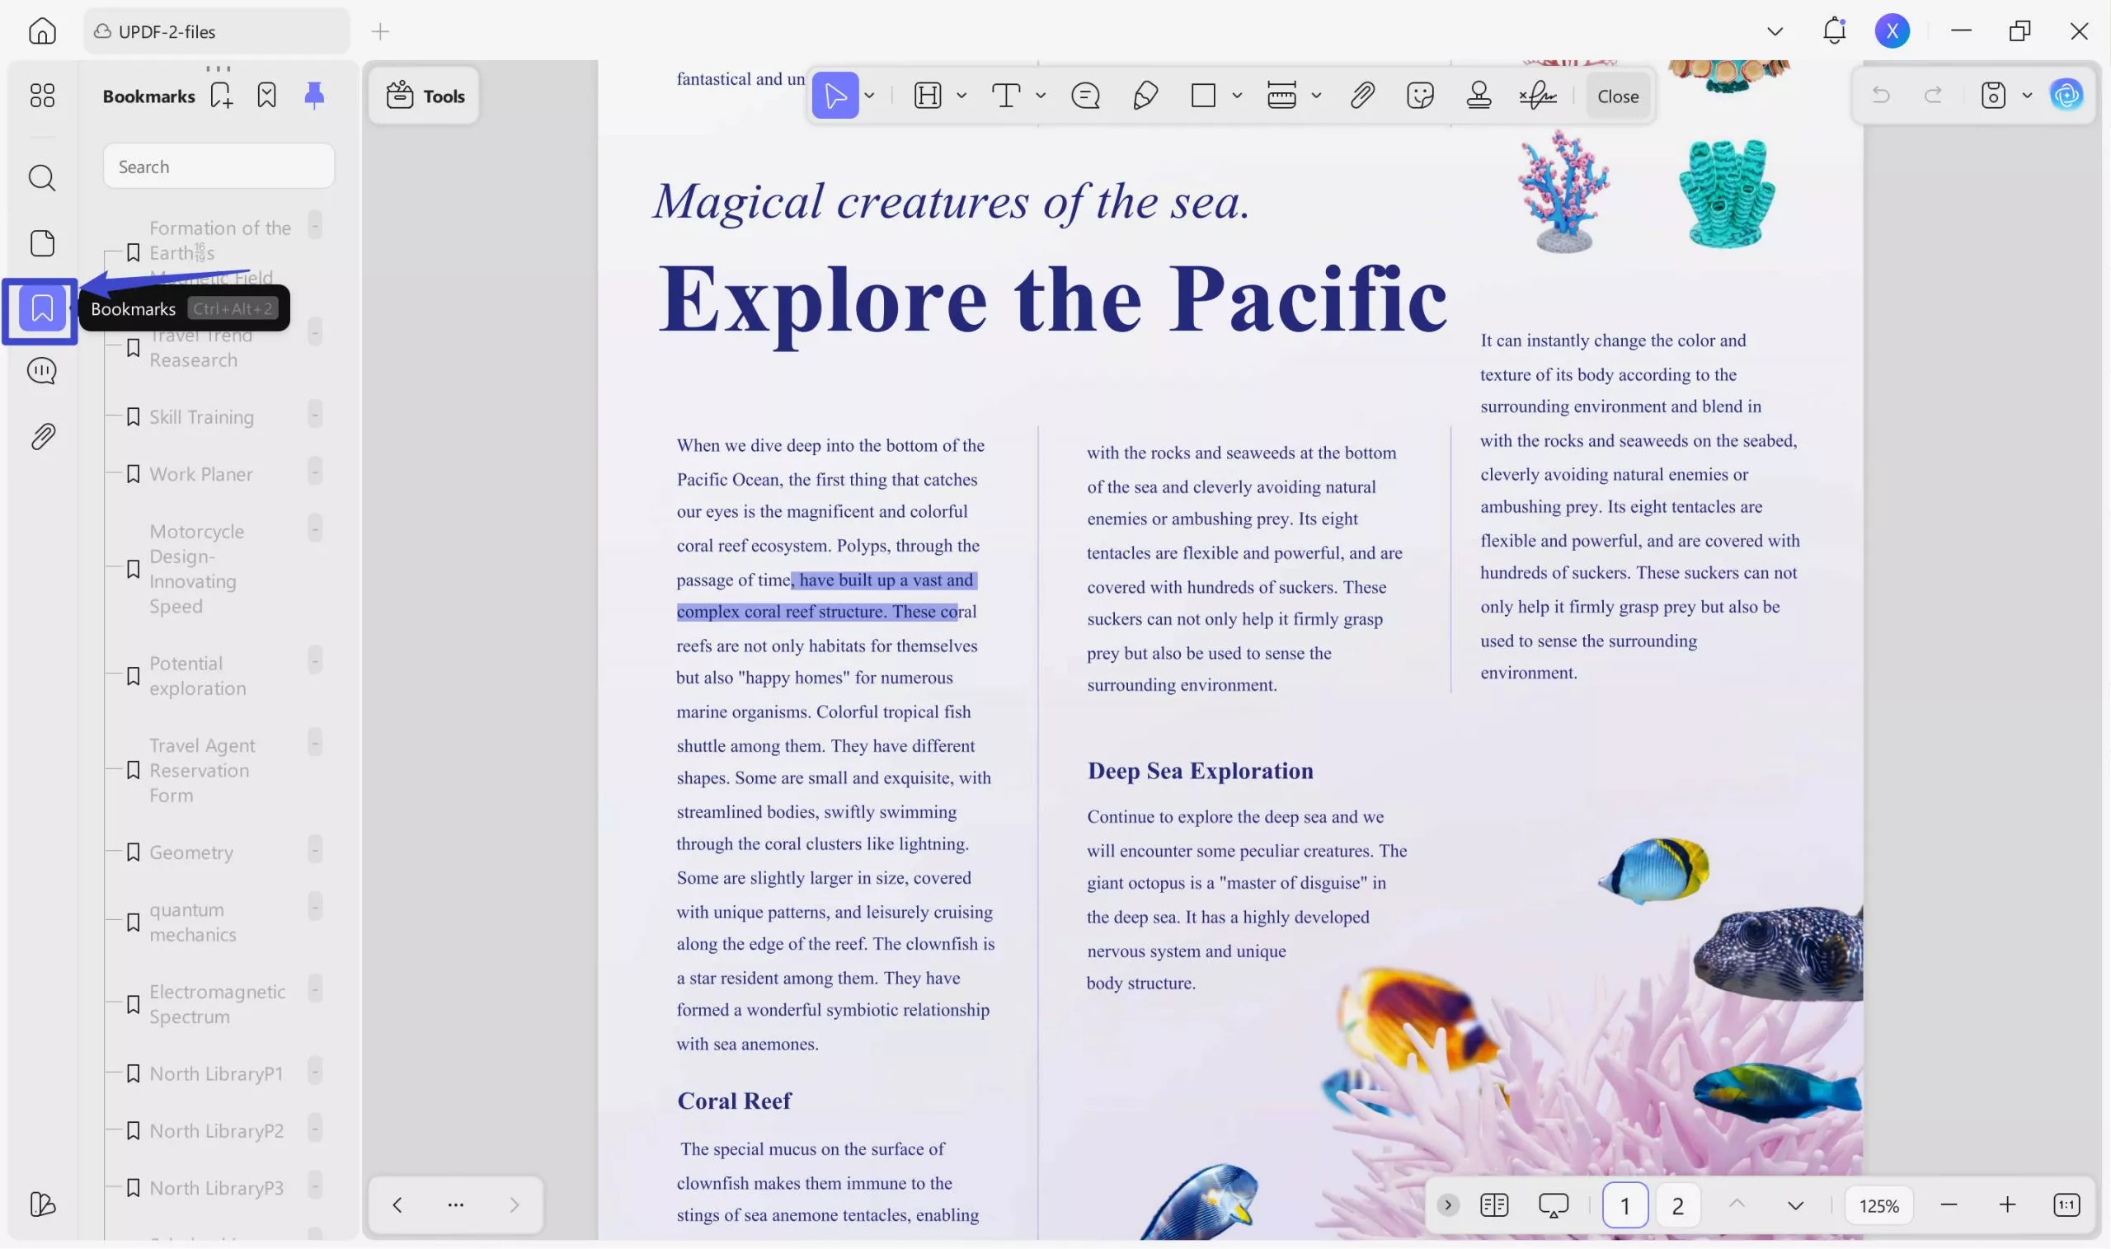Enable actual size 1:1 view
Image resolution: width=2111 pixels, height=1249 pixels.
2068,1204
